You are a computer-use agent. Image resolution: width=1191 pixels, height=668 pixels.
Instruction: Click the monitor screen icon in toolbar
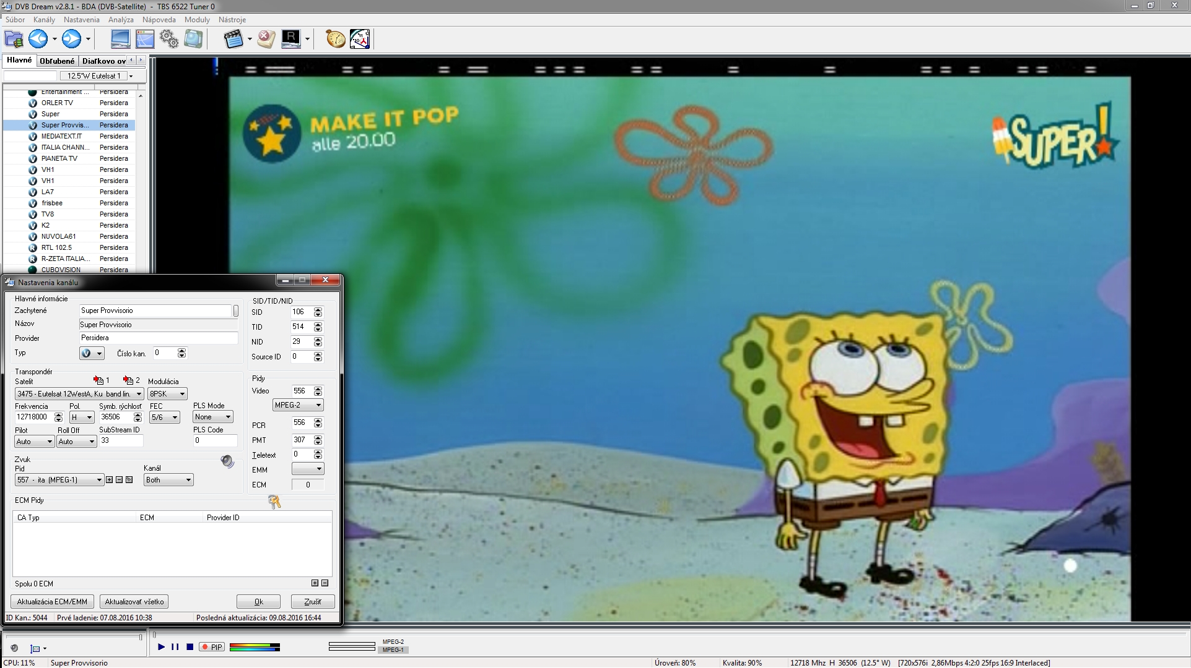click(x=120, y=39)
